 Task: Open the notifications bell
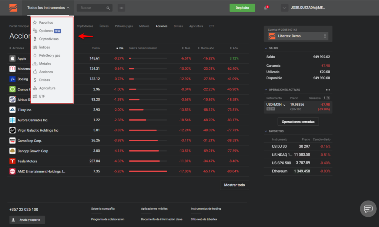coord(266,8)
